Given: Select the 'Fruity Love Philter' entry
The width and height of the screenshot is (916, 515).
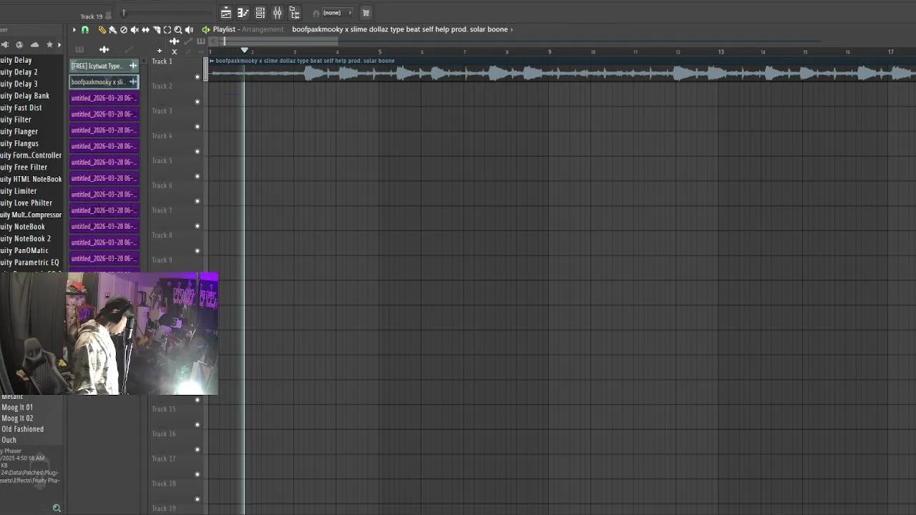Looking at the screenshot, I should tap(26, 203).
